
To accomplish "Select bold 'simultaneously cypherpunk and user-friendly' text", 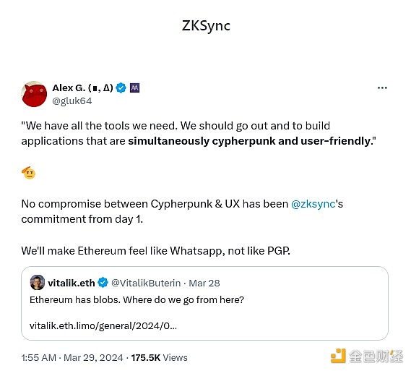I will click(251, 141).
